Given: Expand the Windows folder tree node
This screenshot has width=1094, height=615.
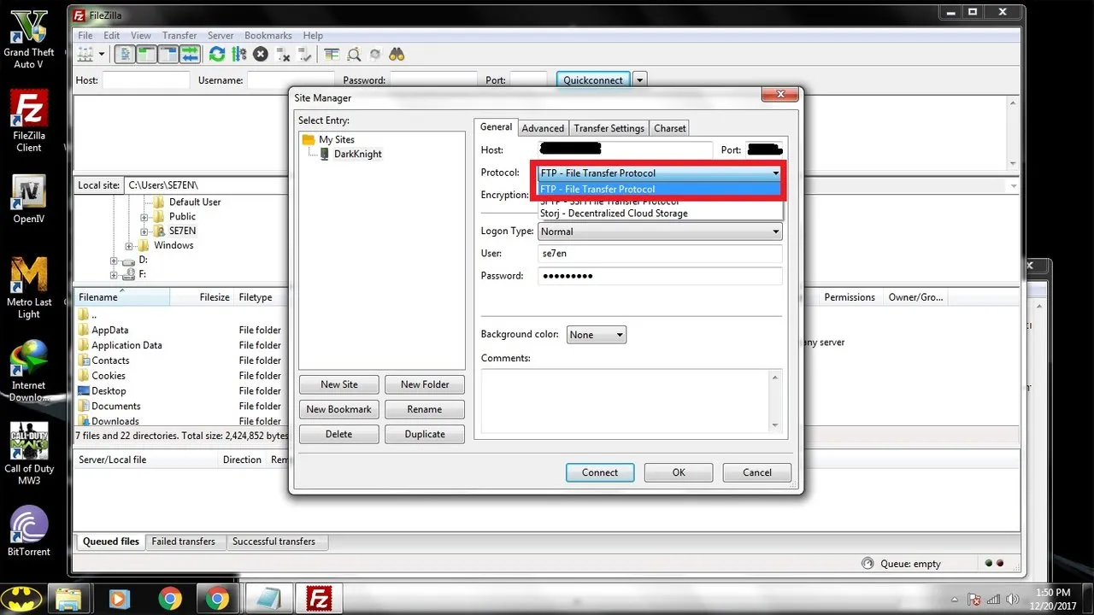Looking at the screenshot, I should [x=130, y=246].
